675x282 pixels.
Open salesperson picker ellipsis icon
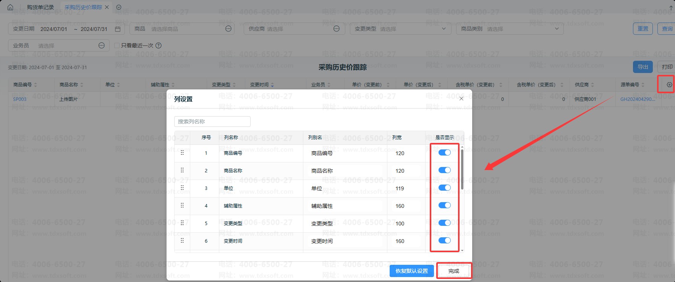click(102, 45)
